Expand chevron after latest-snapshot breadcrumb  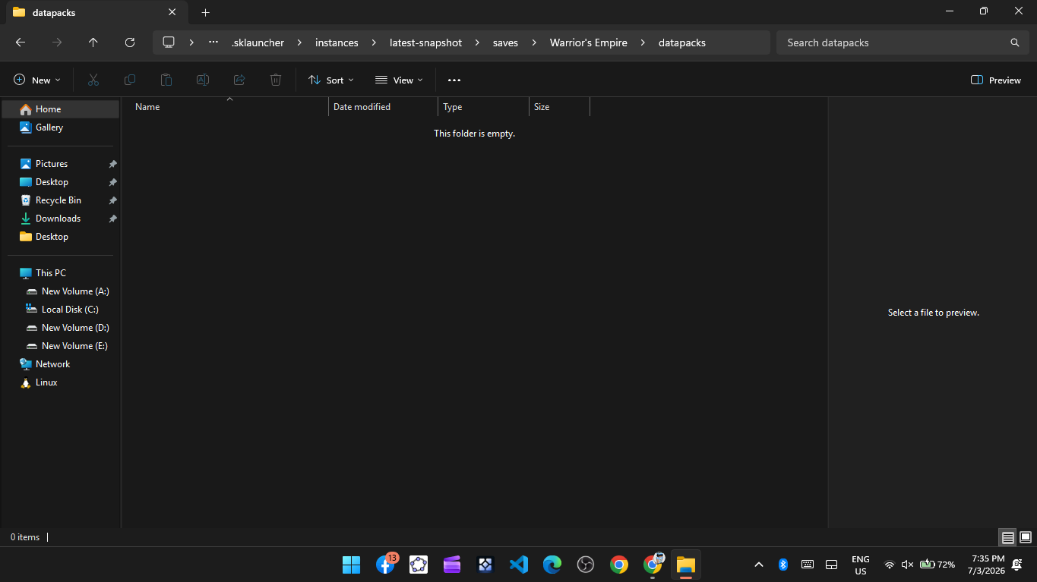click(477, 42)
